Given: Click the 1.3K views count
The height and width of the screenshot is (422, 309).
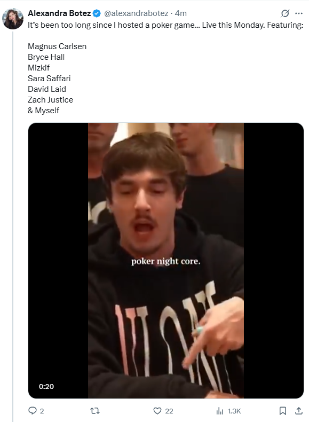Looking at the screenshot, I should pyautogui.click(x=234, y=411).
